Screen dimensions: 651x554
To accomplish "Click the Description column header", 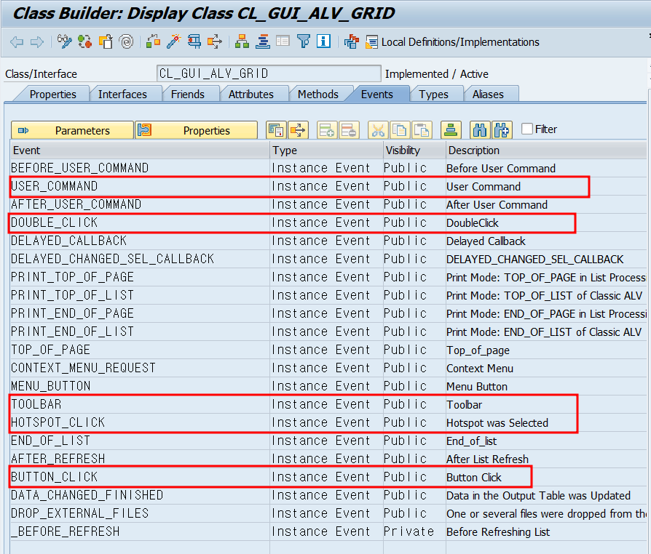I will 546,150.
